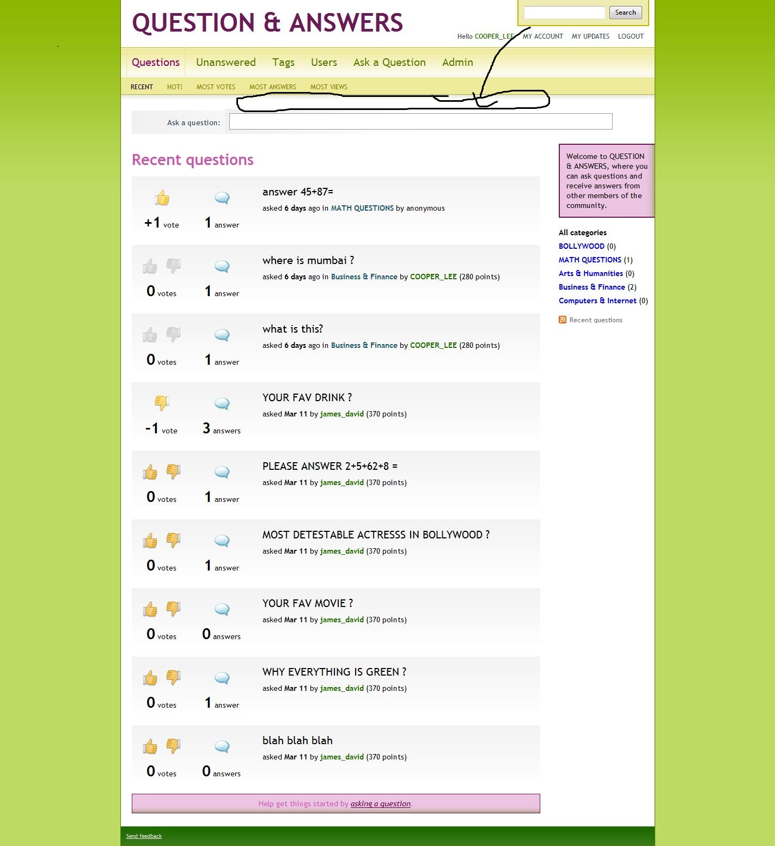Open the Unanswered tab
775x846 pixels.
(x=225, y=63)
